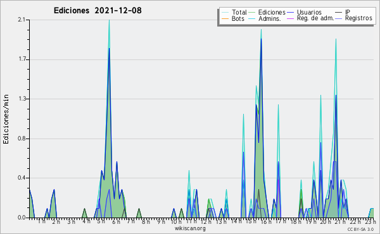Click the Usuarios legend entry
380x234 pixels.
pyautogui.click(x=309, y=12)
